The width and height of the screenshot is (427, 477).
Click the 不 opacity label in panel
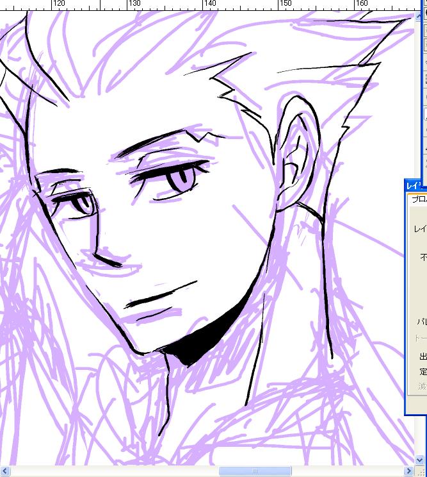click(x=423, y=257)
